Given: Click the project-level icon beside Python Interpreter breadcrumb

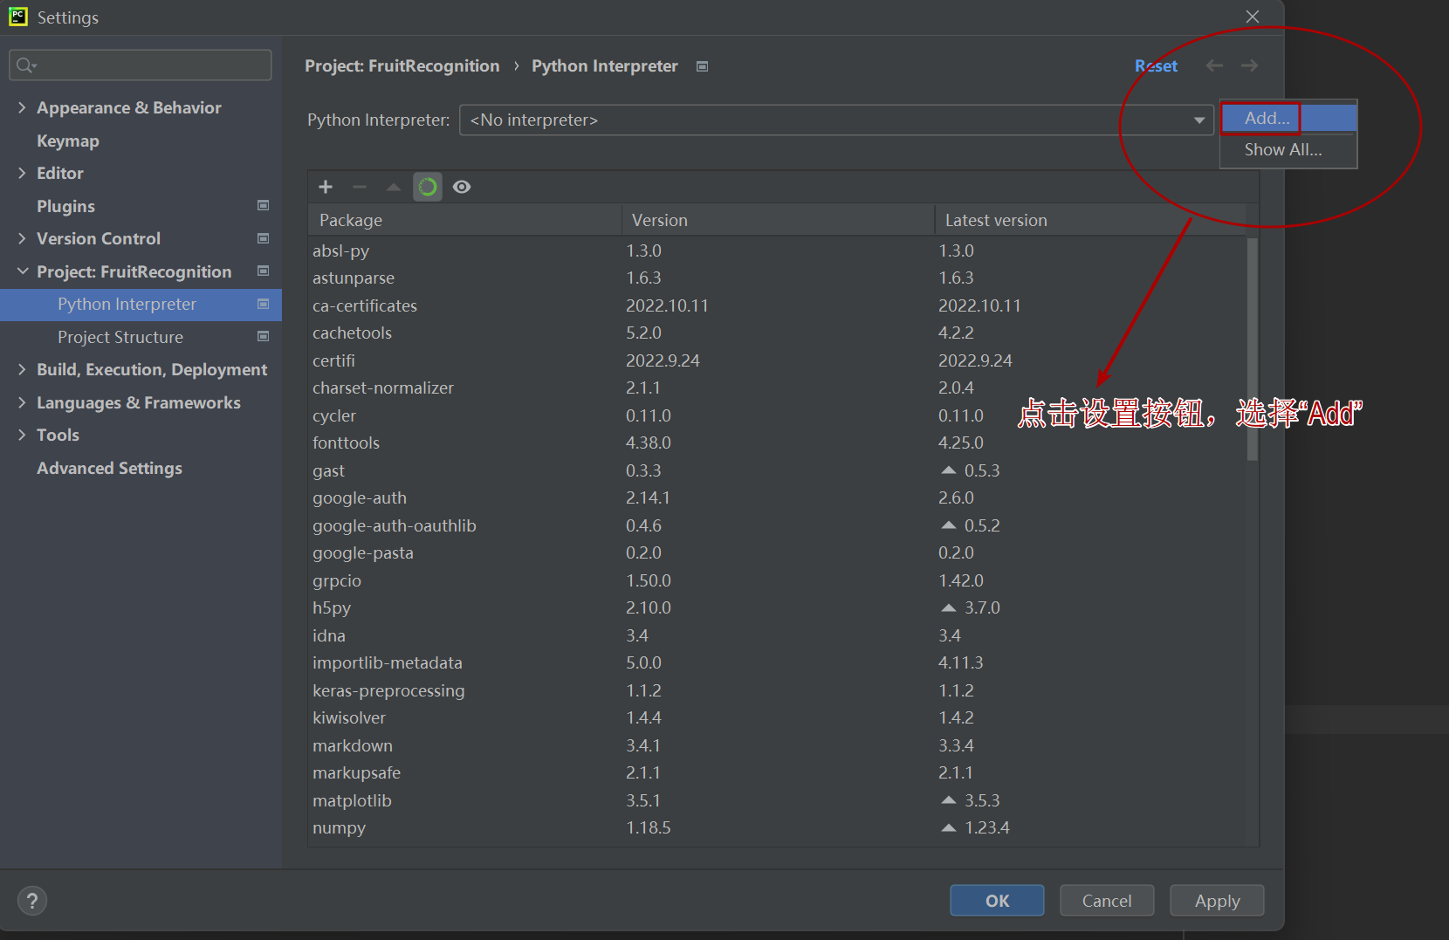Looking at the screenshot, I should pyautogui.click(x=702, y=66).
